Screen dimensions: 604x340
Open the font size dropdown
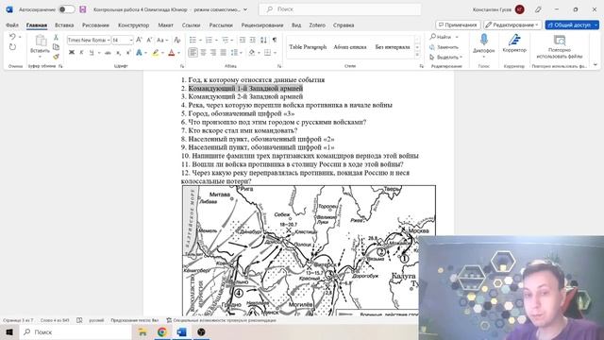click(x=131, y=40)
